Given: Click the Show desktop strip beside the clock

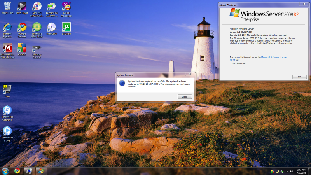Looking at the screenshot, I should tap(309, 171).
